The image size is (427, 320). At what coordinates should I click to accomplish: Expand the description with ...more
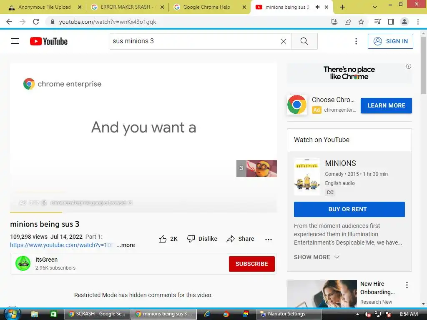tap(126, 245)
